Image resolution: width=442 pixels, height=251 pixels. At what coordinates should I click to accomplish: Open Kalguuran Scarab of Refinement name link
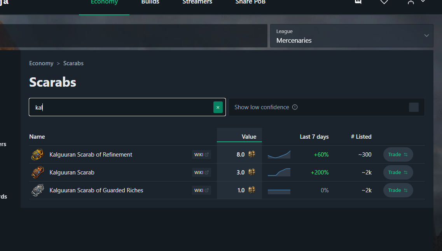[91, 154]
